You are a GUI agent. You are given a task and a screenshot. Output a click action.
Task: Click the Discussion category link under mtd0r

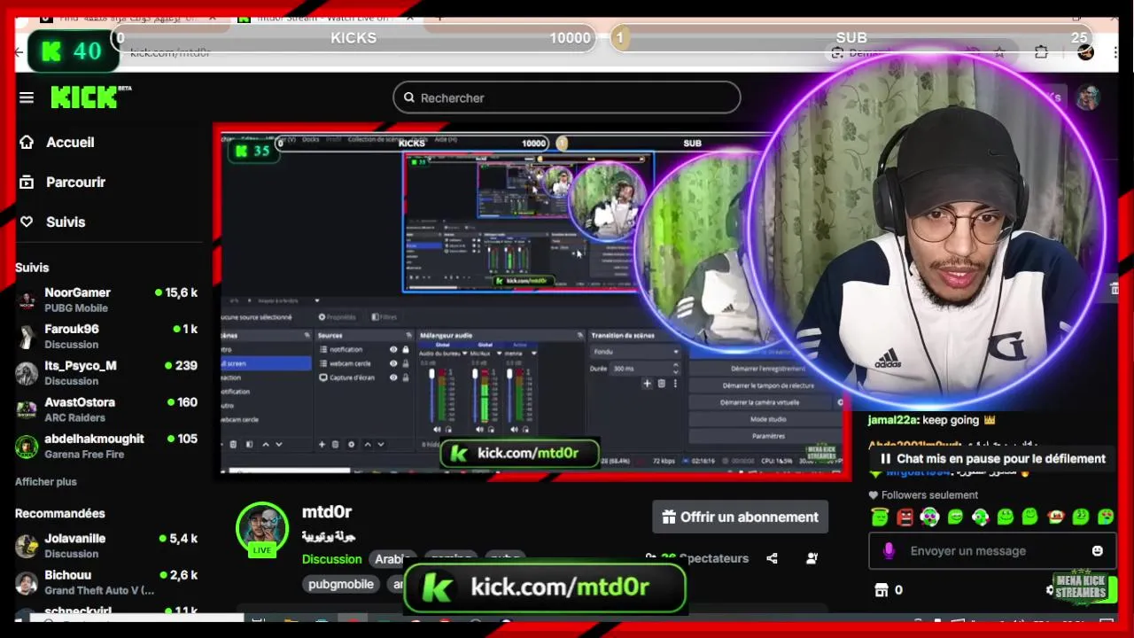[331, 559]
